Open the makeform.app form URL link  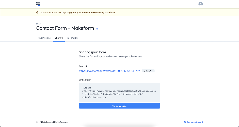109,71
